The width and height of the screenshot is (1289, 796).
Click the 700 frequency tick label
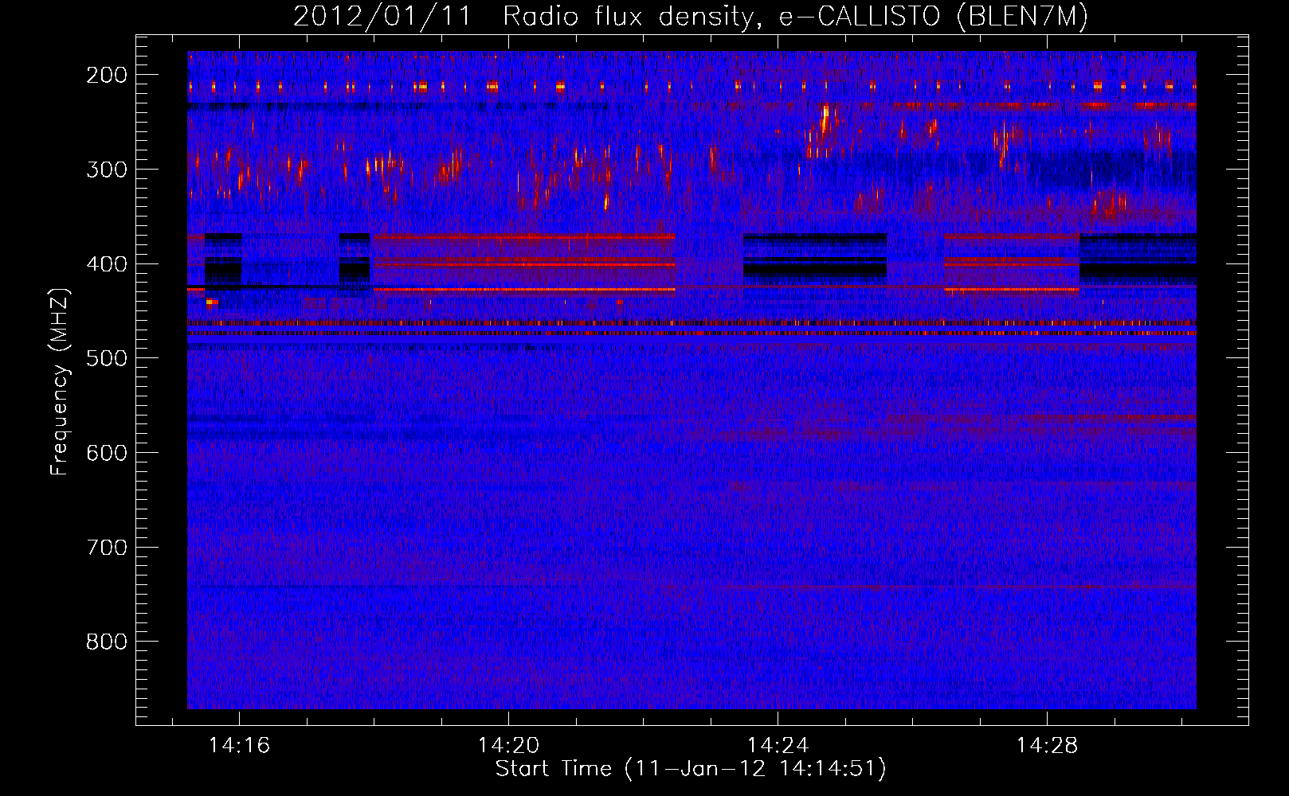pos(107,548)
